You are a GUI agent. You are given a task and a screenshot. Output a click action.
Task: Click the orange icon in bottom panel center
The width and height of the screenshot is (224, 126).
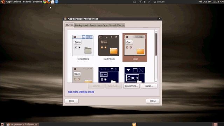coord(134,124)
